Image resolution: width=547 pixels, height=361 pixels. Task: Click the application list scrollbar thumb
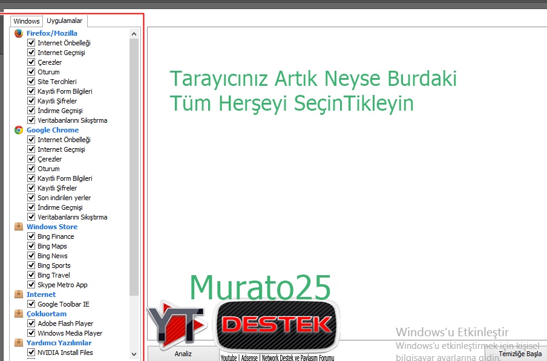[134, 167]
